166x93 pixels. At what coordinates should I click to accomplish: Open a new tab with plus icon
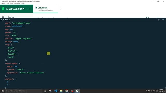[61, 9]
